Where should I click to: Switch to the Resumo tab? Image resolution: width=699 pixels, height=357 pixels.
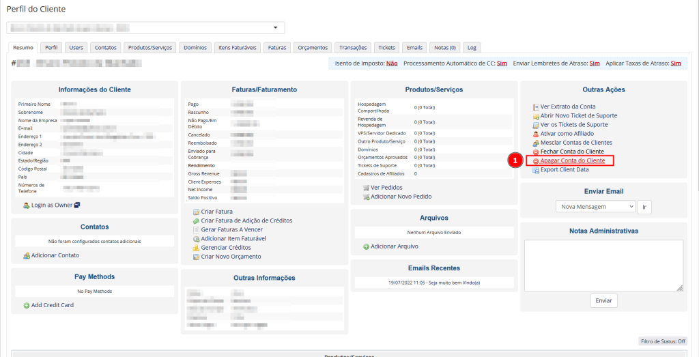click(x=23, y=48)
